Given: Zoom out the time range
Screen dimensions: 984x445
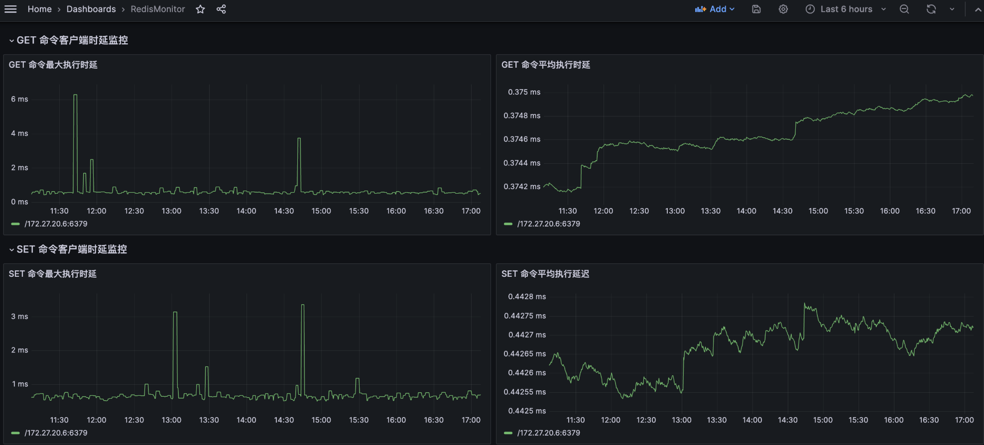Looking at the screenshot, I should pyautogui.click(x=904, y=9).
